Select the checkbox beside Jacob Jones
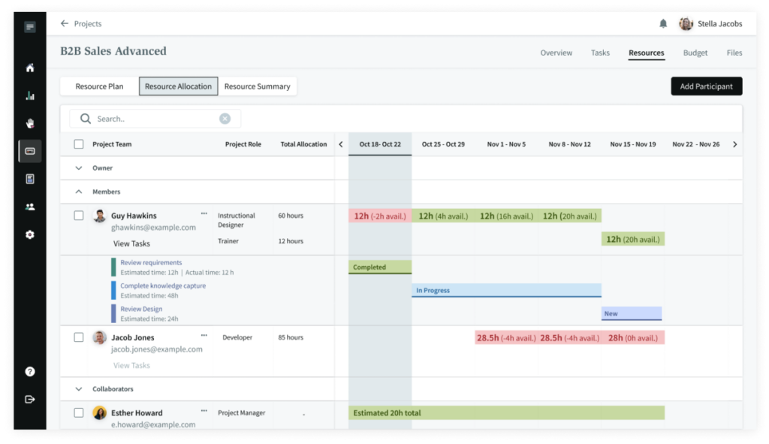This screenshot has width=769, height=444. click(x=79, y=337)
